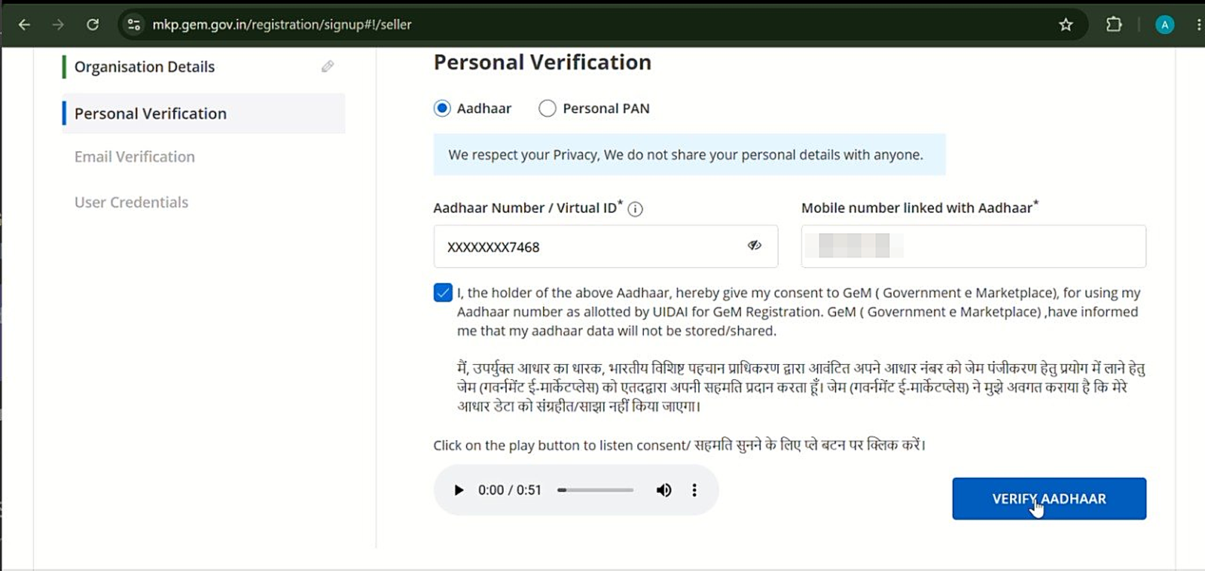The image size is (1205, 571).
Task: Click the Hindi consent paragraph text
Action: pyautogui.click(x=801, y=387)
